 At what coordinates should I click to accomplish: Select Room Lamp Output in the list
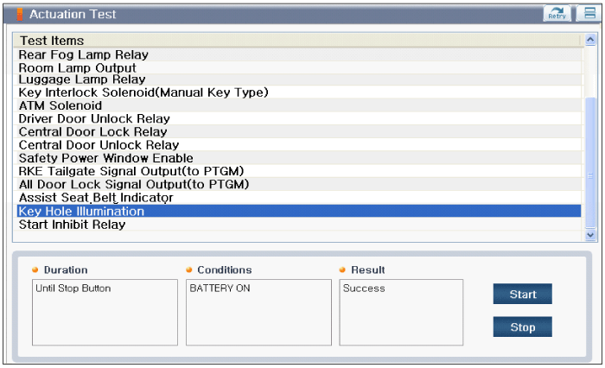[77, 67]
